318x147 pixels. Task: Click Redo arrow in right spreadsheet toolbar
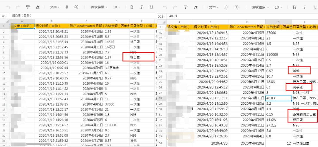pyautogui.click(x=175, y=7)
